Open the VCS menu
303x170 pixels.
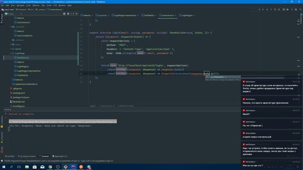[x=55, y=5]
